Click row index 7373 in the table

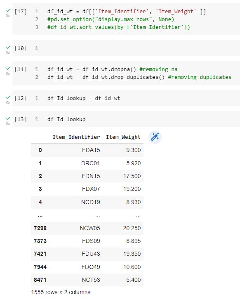40,241
